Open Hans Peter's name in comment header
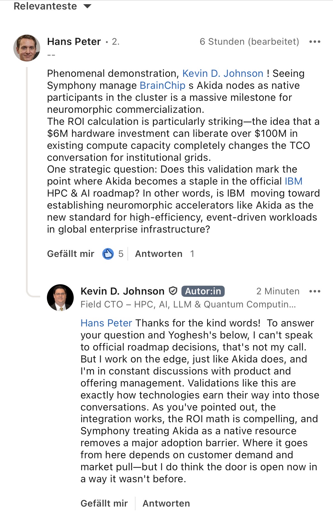The height and width of the screenshot is (518, 333). pyautogui.click(x=74, y=42)
